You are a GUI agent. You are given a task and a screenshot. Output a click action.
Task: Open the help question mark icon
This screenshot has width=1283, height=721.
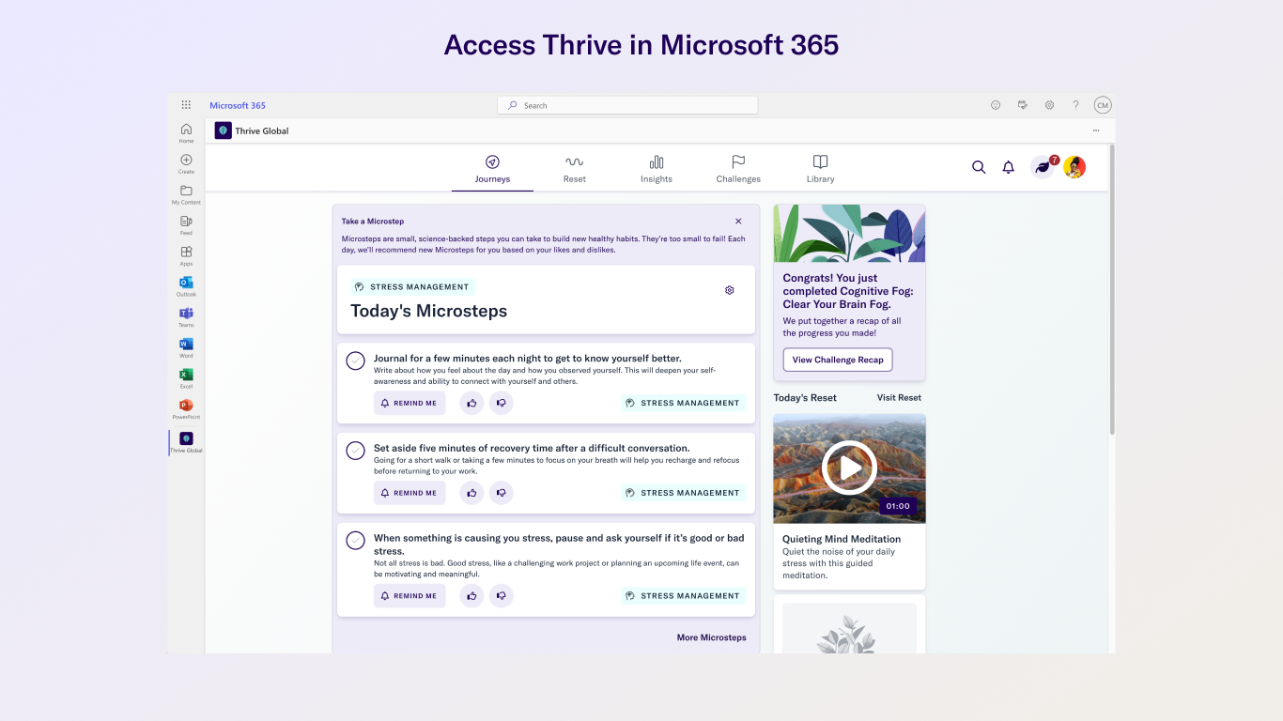[x=1075, y=105]
